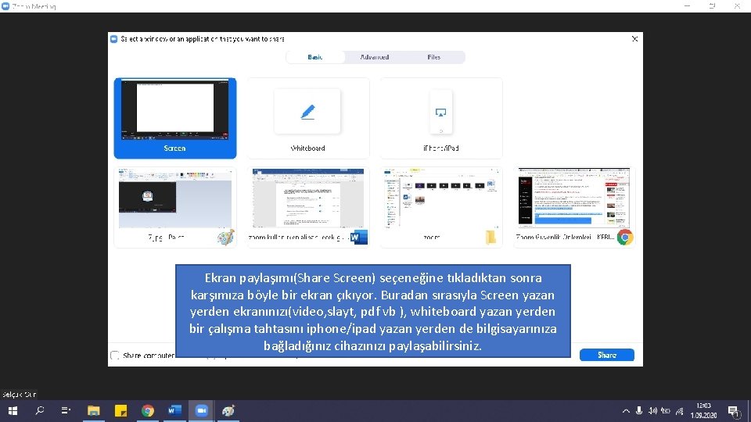
Task: Open File Explorer from taskbar
Action: click(93, 410)
